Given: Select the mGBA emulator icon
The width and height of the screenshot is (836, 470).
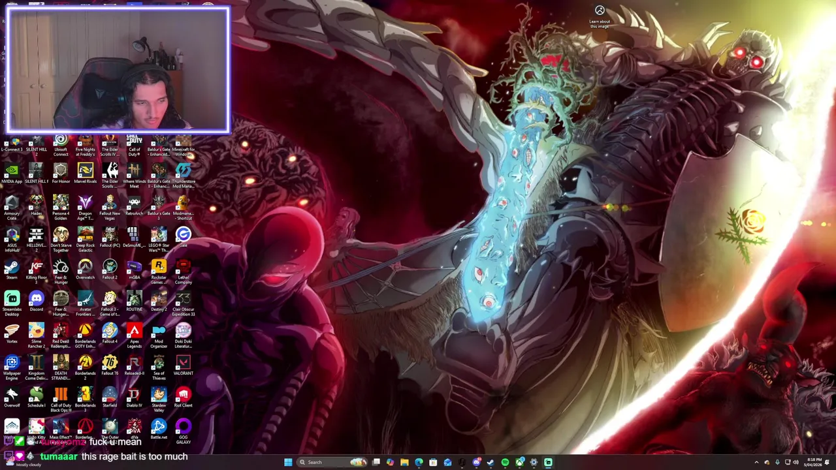Looking at the screenshot, I should [134, 270].
